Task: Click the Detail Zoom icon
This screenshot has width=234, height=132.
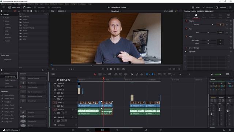Action: pyautogui.click(x=165, y=74)
